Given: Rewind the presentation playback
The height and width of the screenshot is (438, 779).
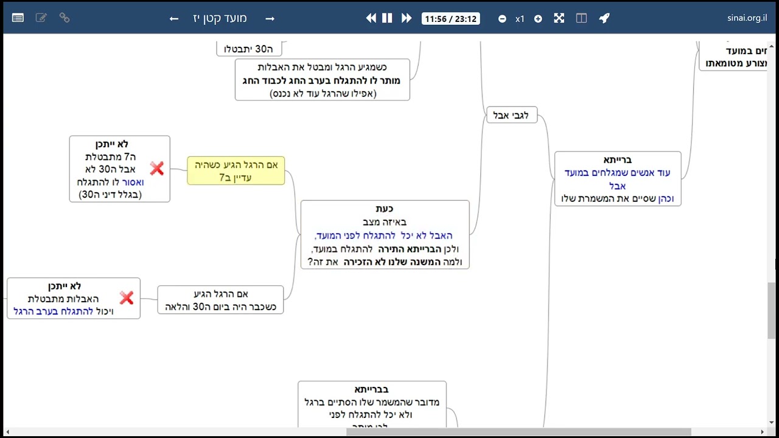Looking at the screenshot, I should point(371,18).
